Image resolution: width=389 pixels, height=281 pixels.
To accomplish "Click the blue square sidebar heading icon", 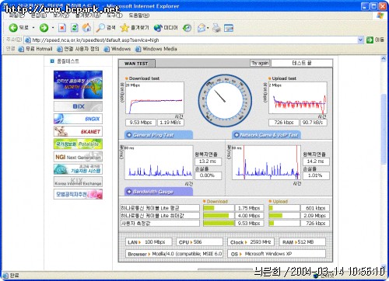I will (x=52, y=61).
